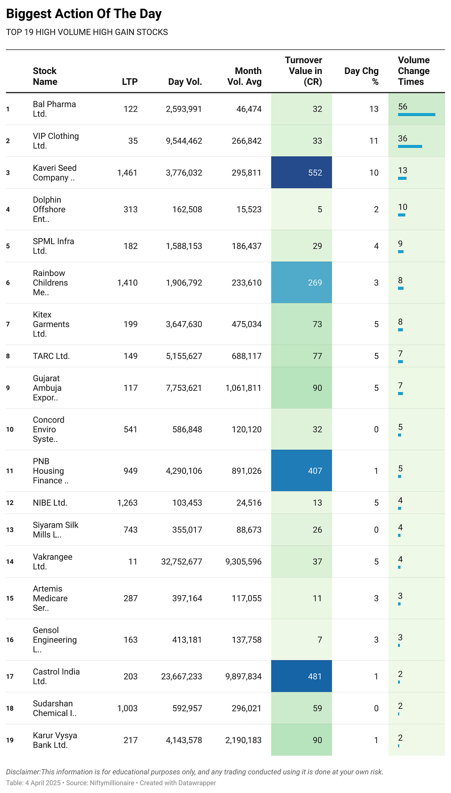Click the 13 day change percent for Bal Pharma

point(374,109)
